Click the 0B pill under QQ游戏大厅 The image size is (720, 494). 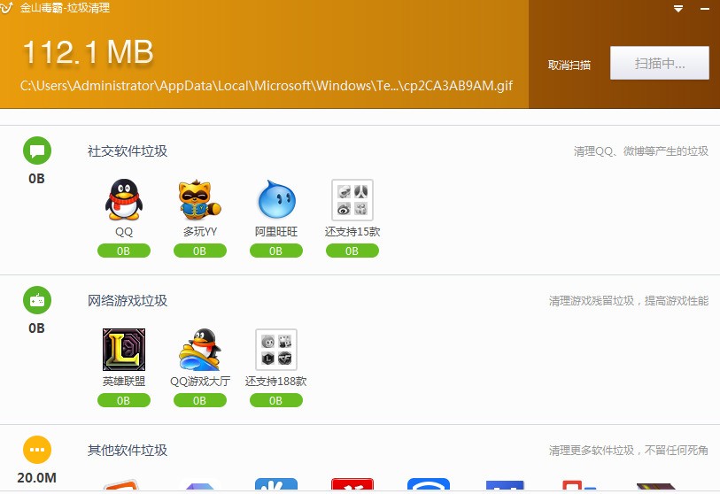tap(200, 400)
